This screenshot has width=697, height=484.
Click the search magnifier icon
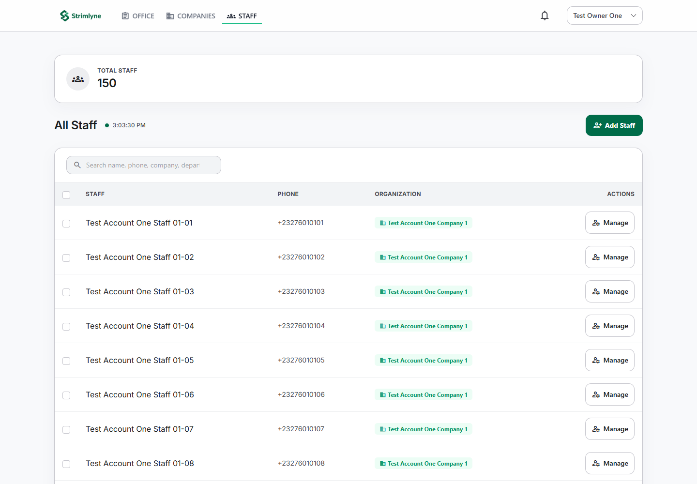(77, 165)
